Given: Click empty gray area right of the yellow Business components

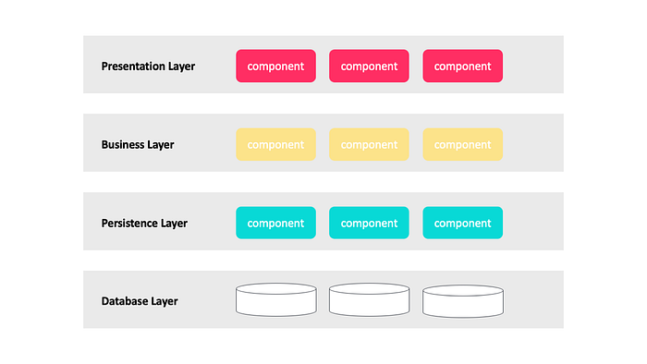Looking at the screenshot, I should (533, 142).
